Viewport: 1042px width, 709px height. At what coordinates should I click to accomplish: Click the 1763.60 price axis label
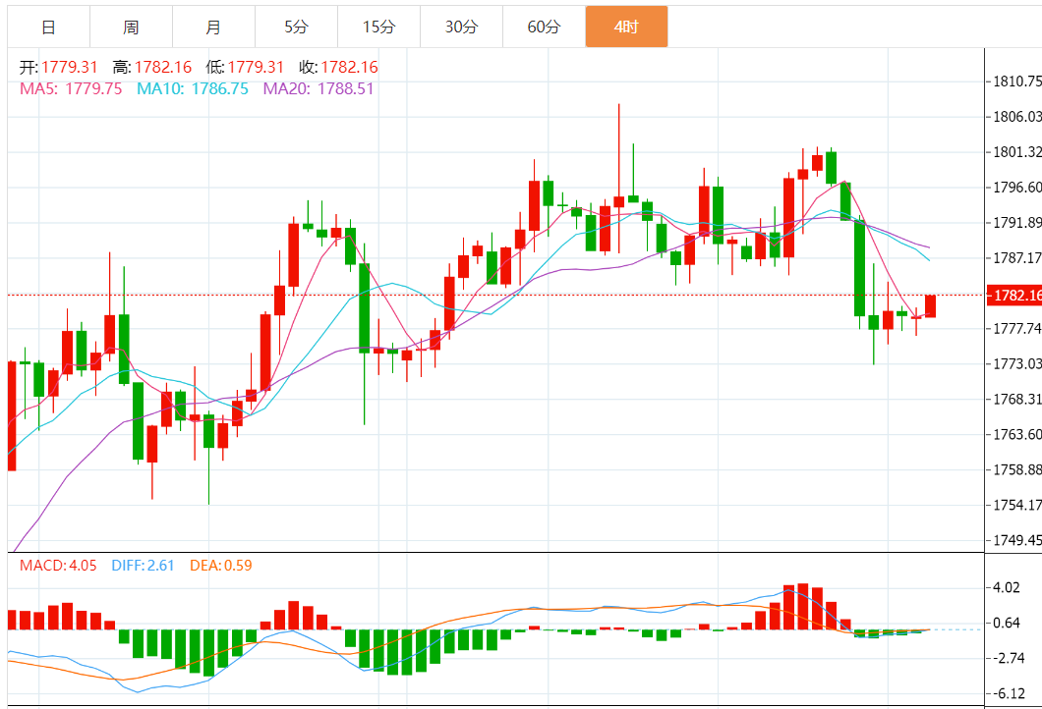(x=1016, y=434)
